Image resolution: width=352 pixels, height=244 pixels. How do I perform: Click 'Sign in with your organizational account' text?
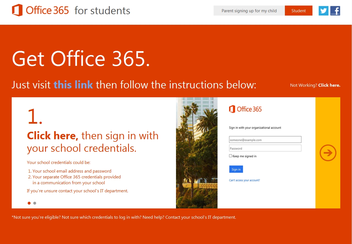(x=255, y=128)
